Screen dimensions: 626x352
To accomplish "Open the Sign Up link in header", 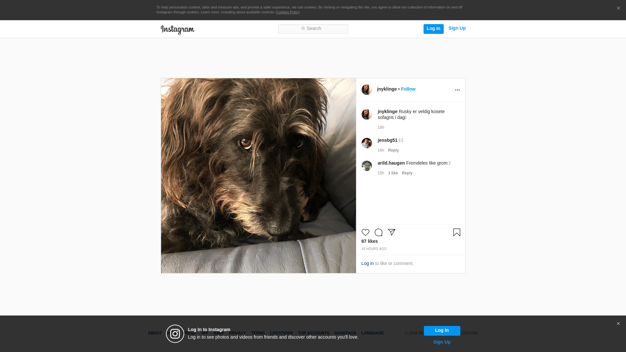I will coord(457,28).
